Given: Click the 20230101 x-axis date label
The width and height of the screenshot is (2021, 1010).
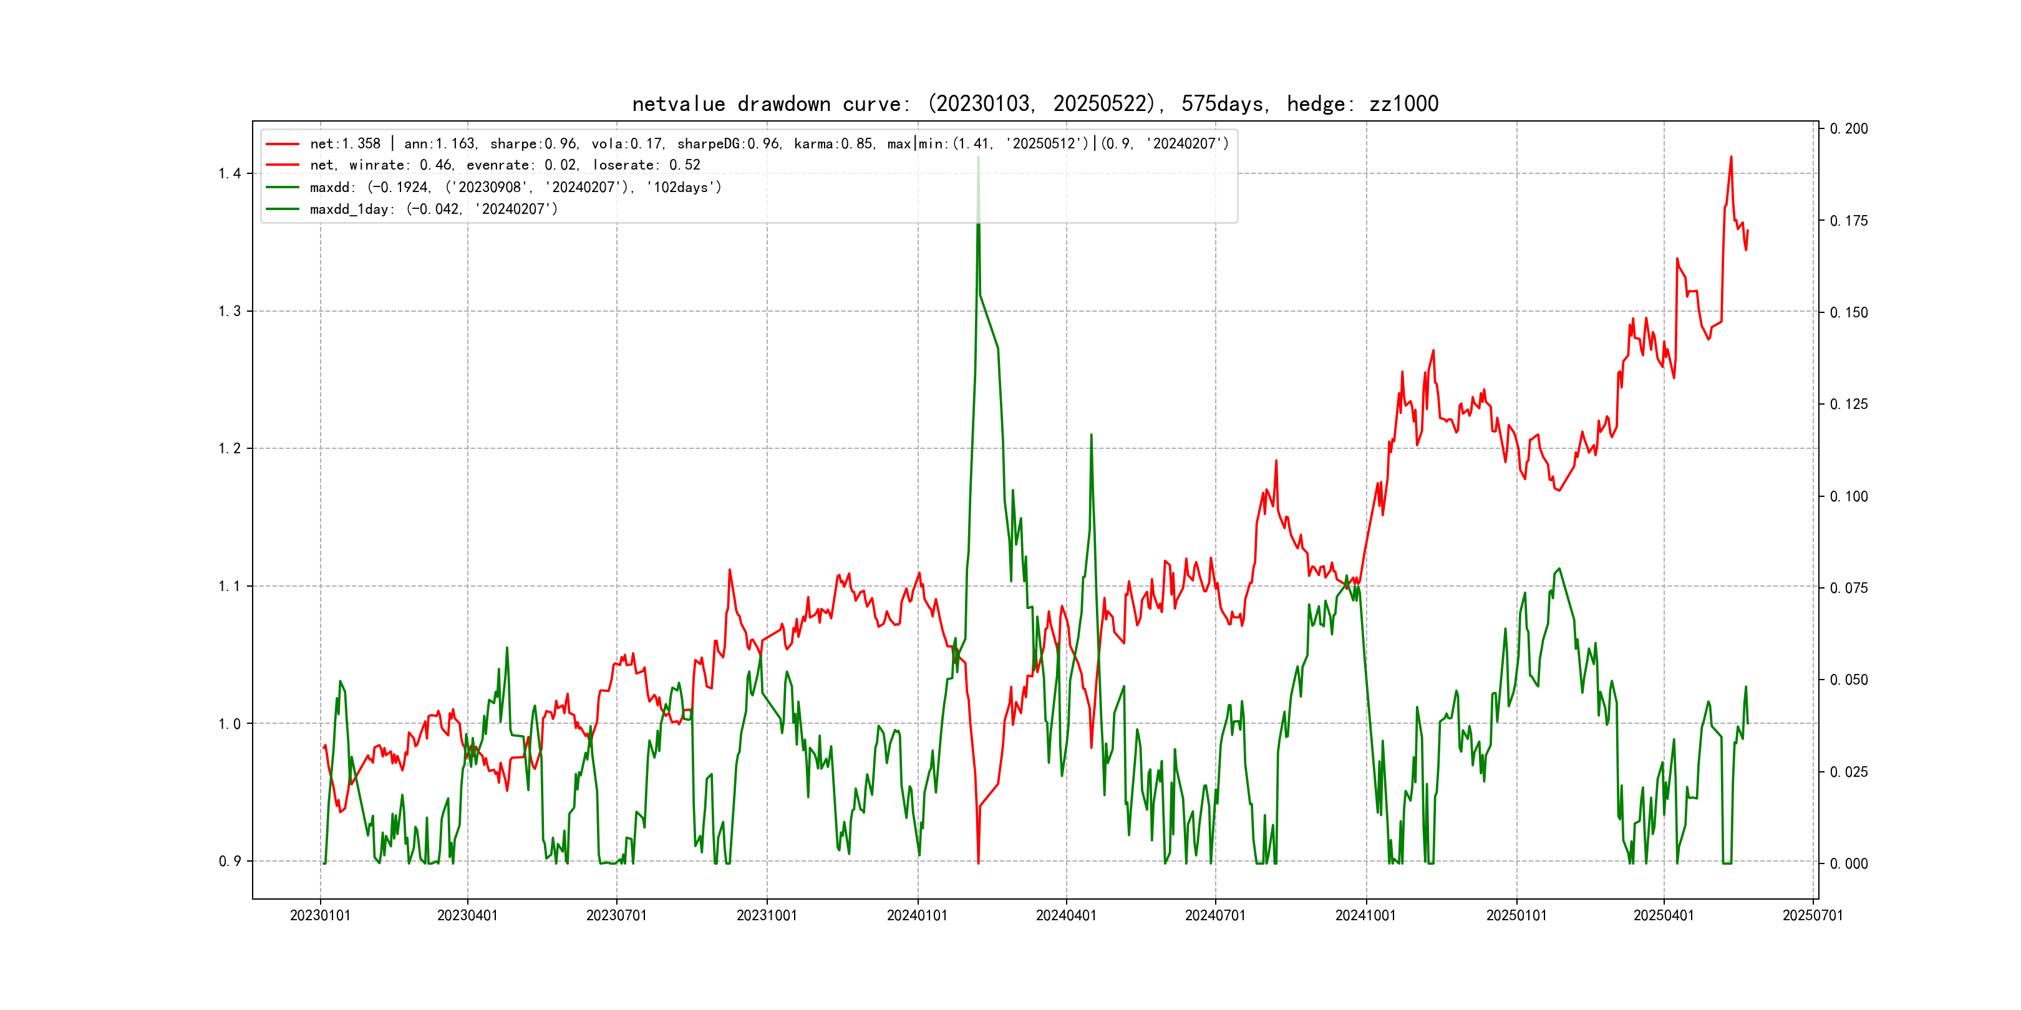Looking at the screenshot, I should tap(320, 915).
